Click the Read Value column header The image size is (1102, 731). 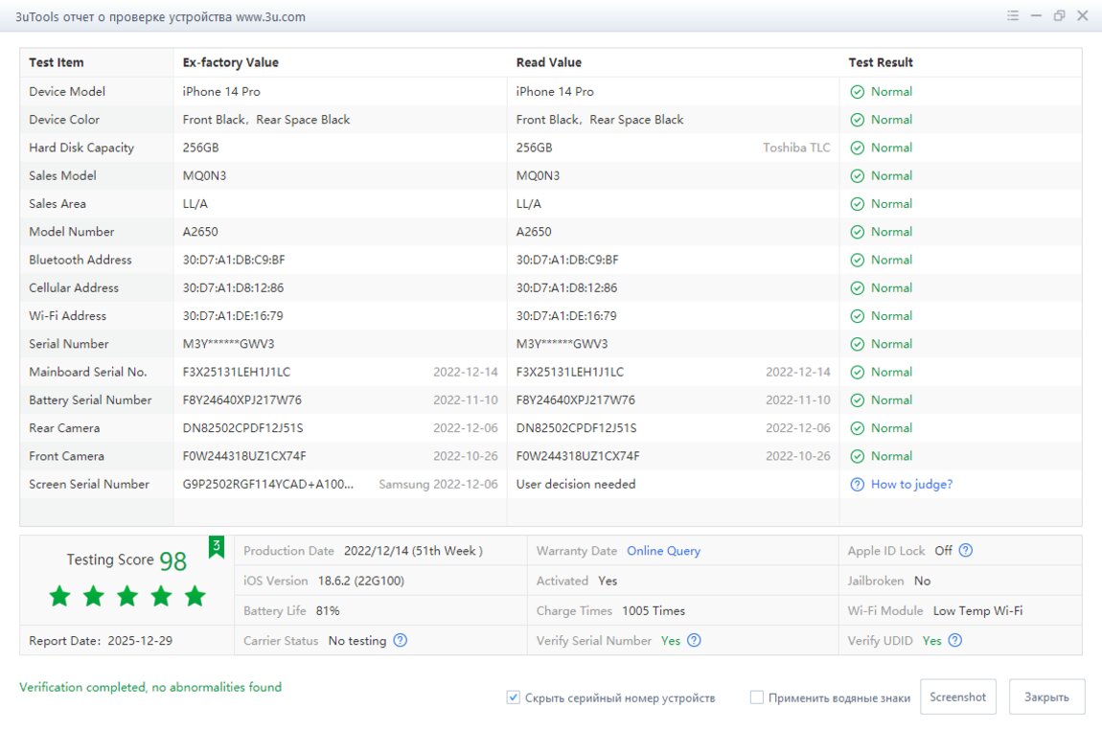(x=549, y=62)
